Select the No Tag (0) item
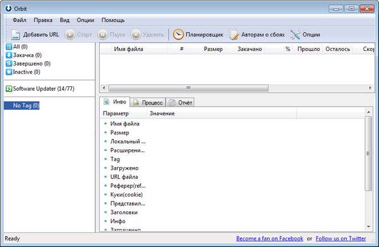Image resolution: width=379 pixels, height=247 pixels. [x=21, y=105]
